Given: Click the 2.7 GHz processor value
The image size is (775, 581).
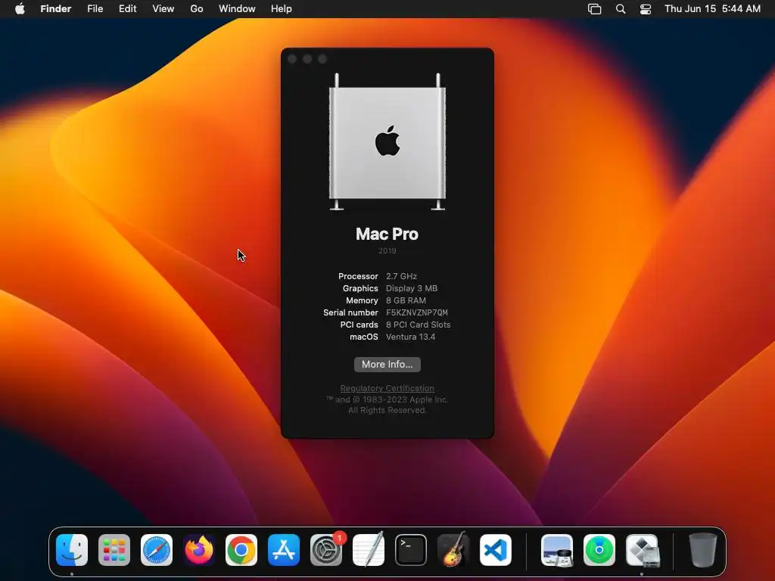Looking at the screenshot, I should pyautogui.click(x=401, y=276).
